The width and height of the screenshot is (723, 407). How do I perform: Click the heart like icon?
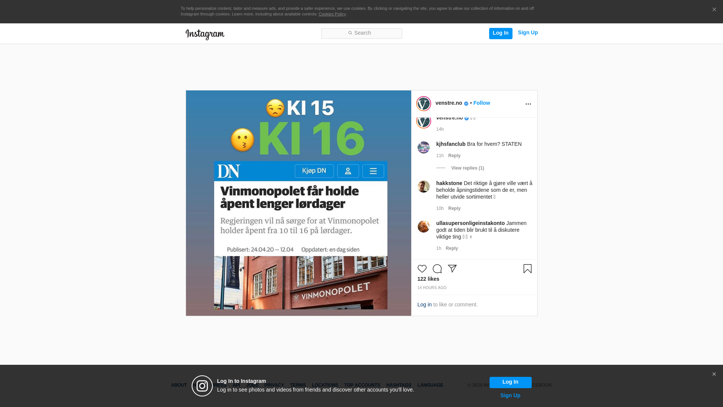click(422, 269)
